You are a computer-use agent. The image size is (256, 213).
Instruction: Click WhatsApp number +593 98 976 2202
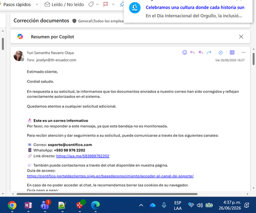[70, 150]
